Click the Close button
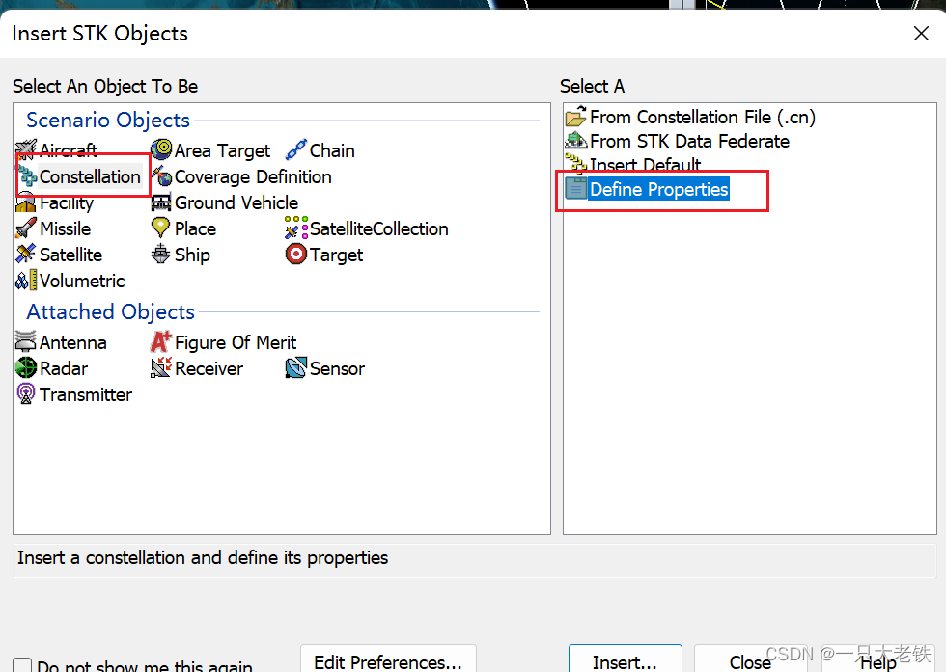 point(750,659)
